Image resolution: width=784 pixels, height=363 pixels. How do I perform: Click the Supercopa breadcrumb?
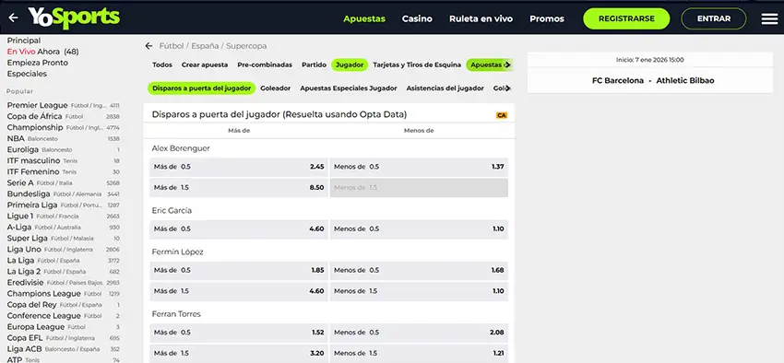[246, 46]
